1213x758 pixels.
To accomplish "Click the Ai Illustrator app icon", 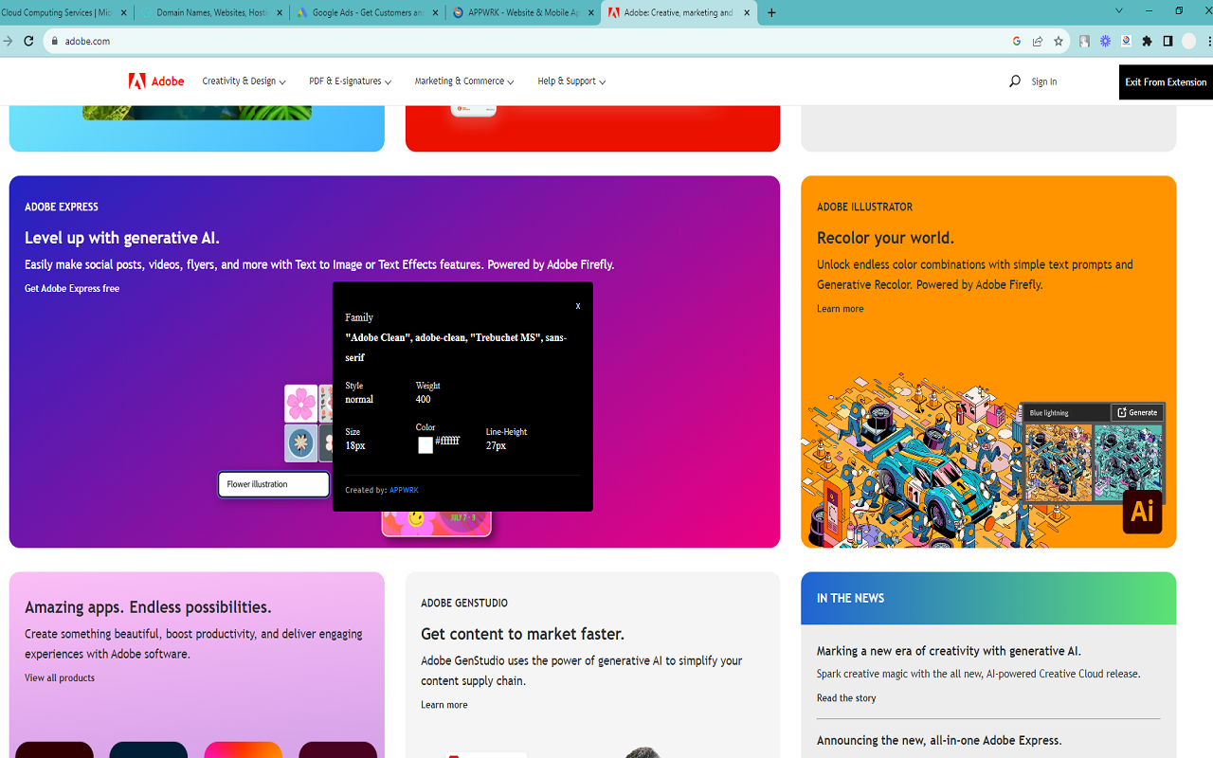I will 1142,512.
